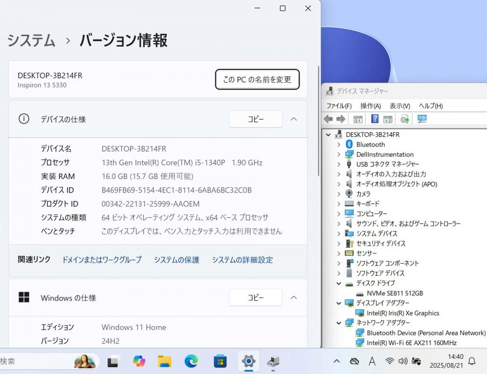
Task: Click コピー button for Windows の仕様
Action: tap(256, 298)
